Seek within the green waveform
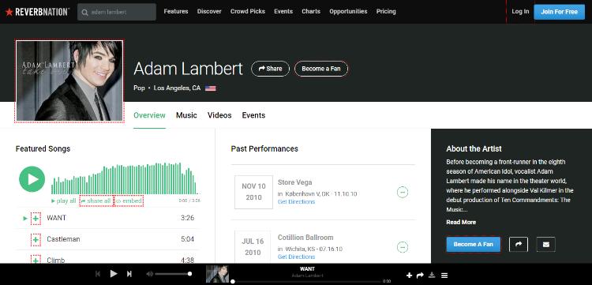Screen dimensions: 592x285 124,178
